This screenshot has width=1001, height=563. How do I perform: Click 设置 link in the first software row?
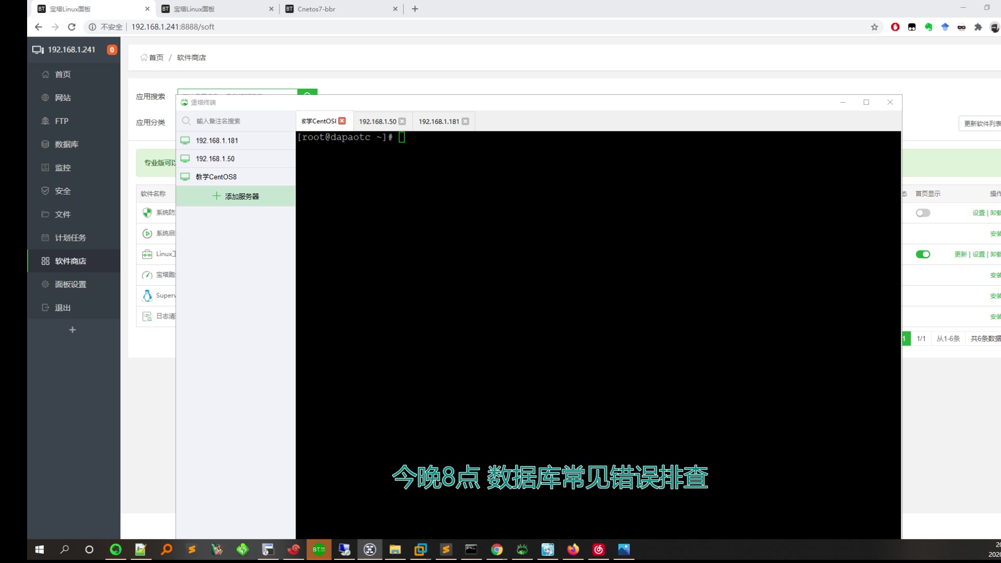pos(979,213)
